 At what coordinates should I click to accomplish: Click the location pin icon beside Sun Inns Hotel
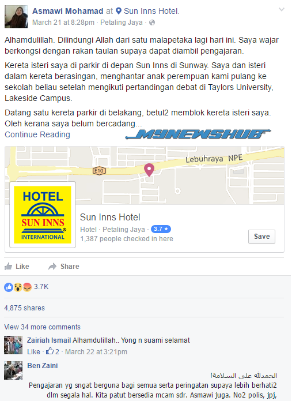pyautogui.click(x=119, y=11)
